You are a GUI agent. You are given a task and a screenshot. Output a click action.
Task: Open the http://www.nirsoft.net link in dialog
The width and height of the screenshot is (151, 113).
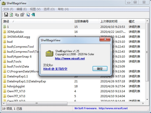point(70,59)
